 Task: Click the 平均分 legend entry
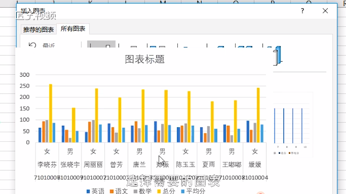[192, 191]
